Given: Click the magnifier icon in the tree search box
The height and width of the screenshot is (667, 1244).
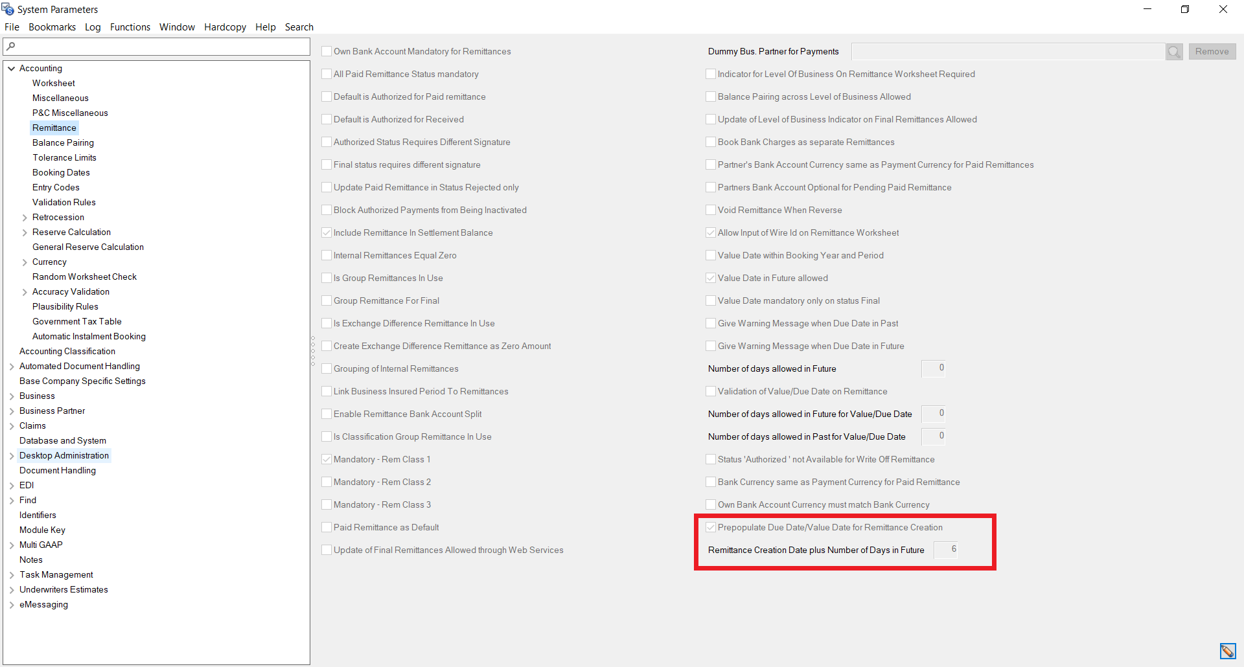Looking at the screenshot, I should 11,46.
